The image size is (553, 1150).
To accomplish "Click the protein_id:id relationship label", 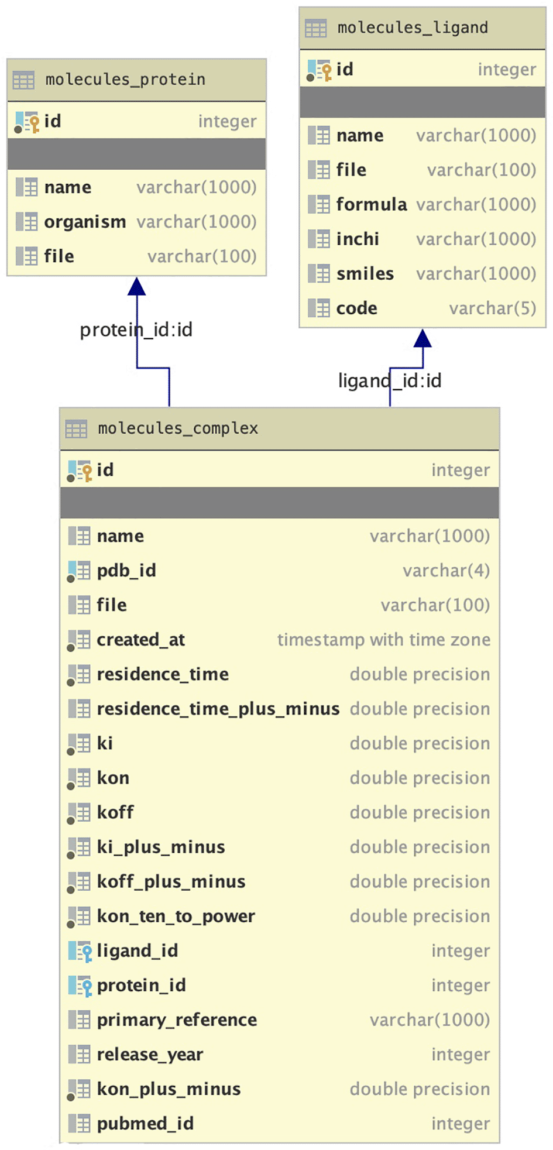I will [136, 330].
